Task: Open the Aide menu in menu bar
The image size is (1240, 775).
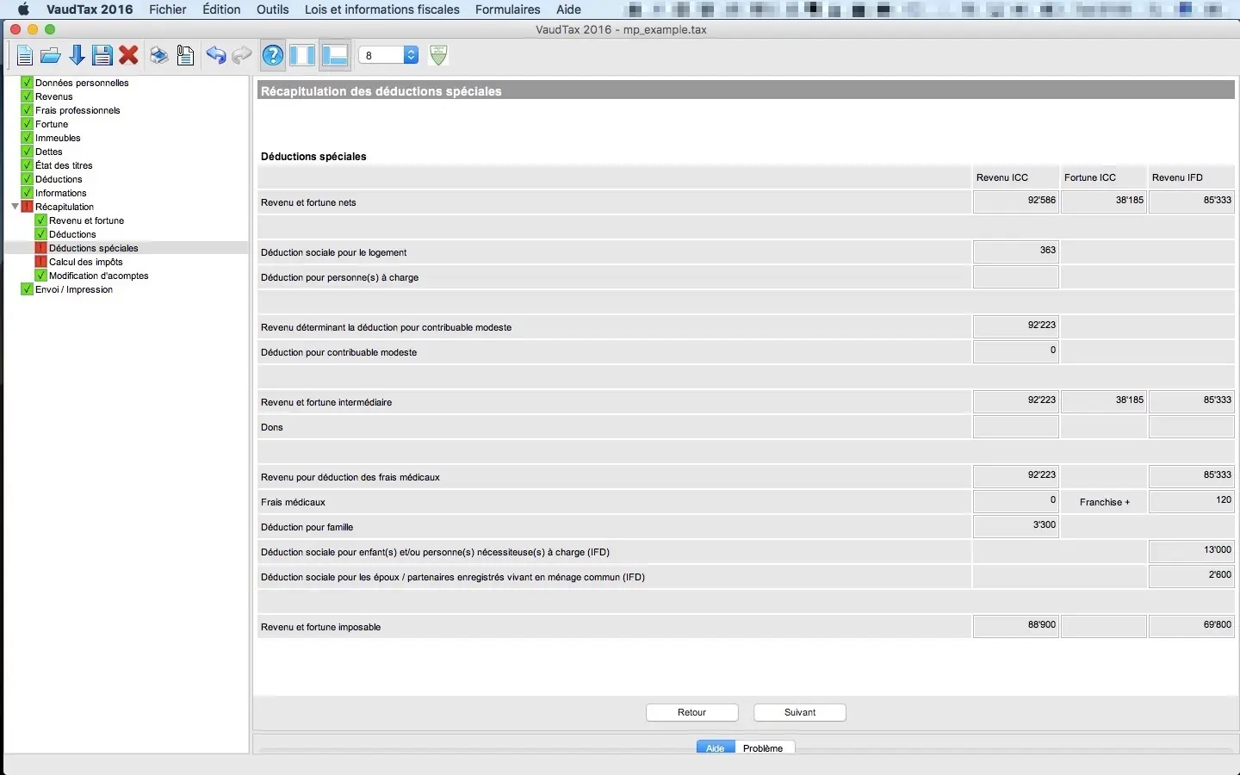Action: (x=568, y=9)
